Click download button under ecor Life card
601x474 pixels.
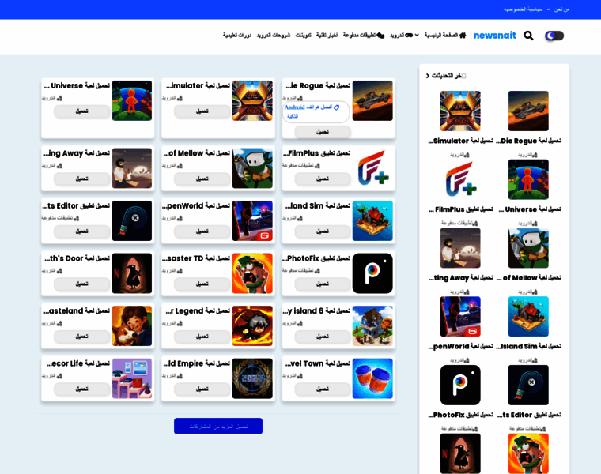point(81,389)
